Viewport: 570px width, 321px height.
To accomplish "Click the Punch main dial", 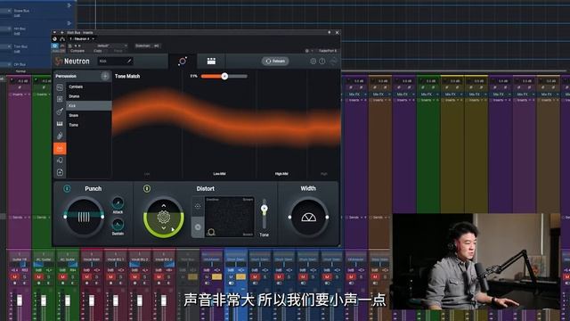I will pos(84,218).
